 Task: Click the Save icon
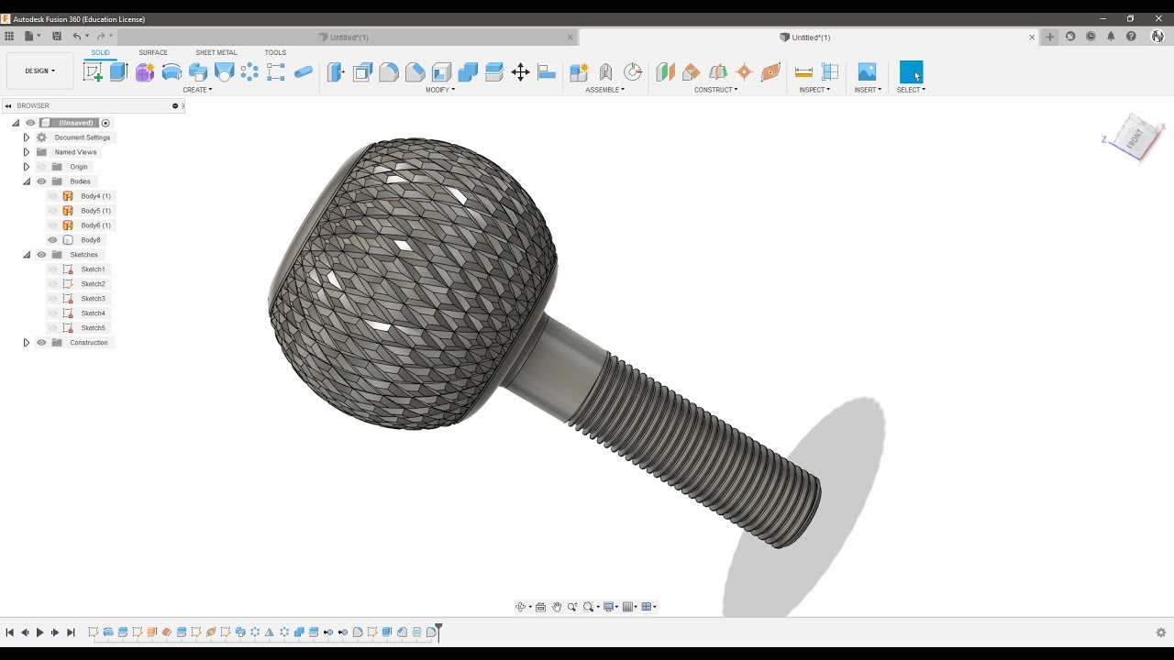coord(57,37)
